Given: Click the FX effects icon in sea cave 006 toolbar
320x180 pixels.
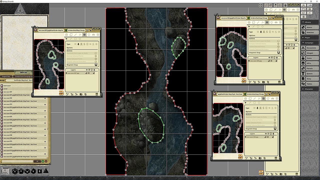Looking at the screenshot, I should coord(259,98).
